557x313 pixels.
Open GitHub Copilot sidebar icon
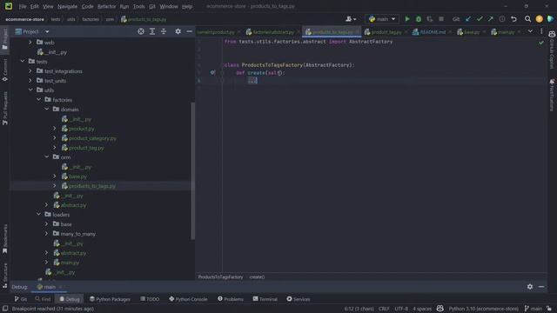coord(552,50)
